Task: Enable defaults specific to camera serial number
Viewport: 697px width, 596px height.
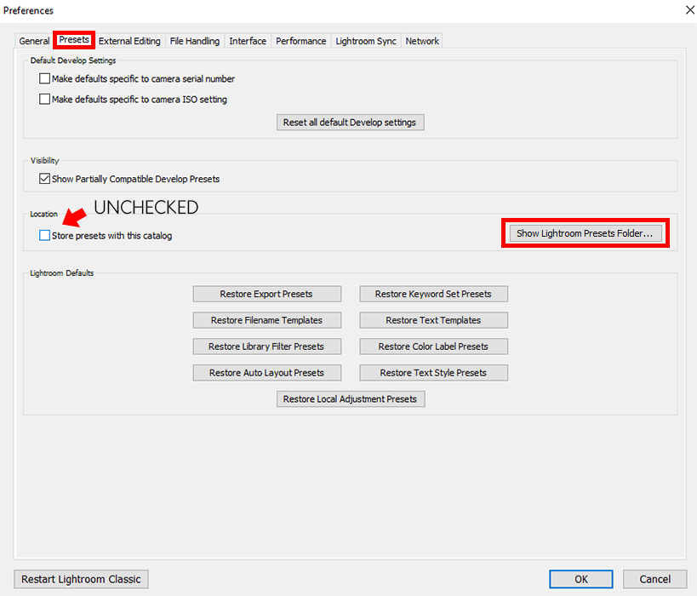Action: point(45,79)
